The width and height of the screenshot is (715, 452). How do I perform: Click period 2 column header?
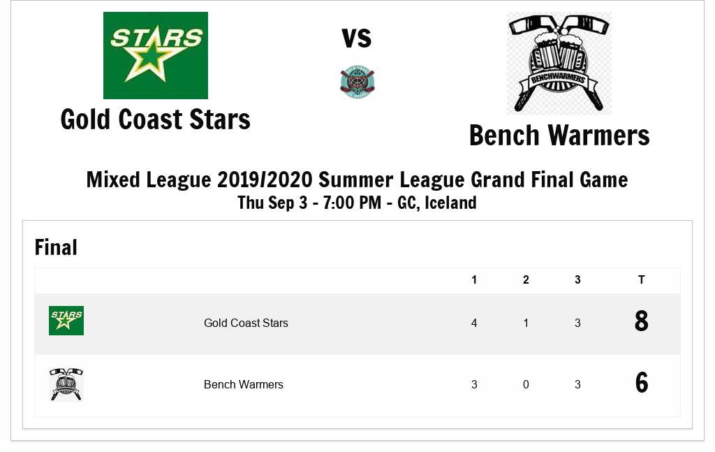526,280
